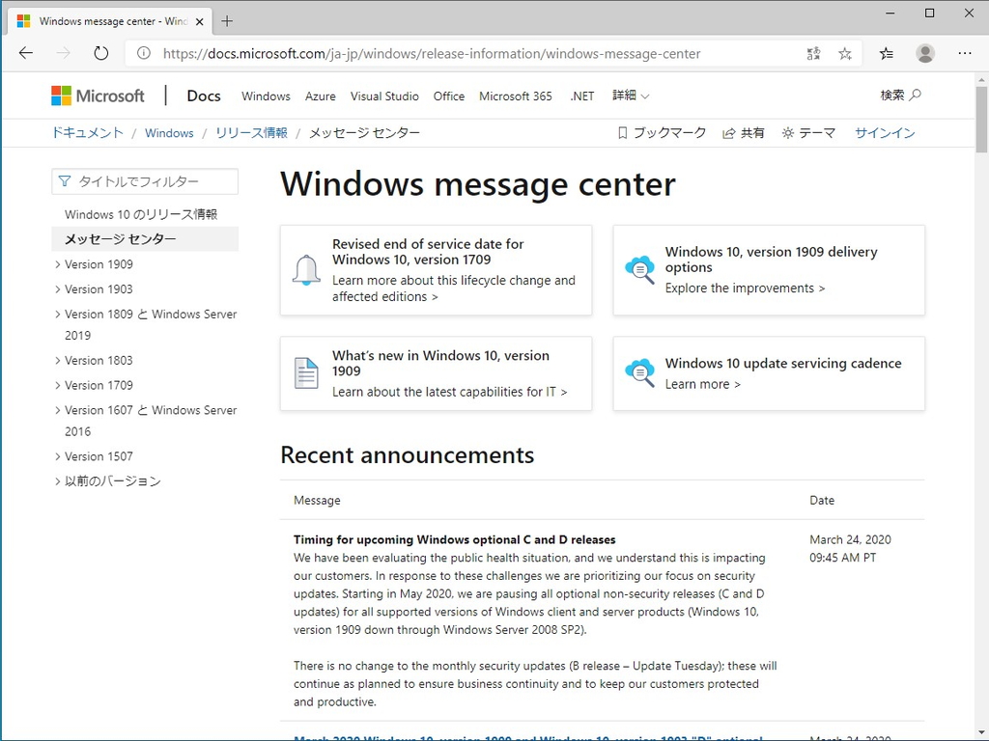The height and width of the screenshot is (741, 989).
Task: Refresh the page with the reload icon
Action: coord(100,53)
